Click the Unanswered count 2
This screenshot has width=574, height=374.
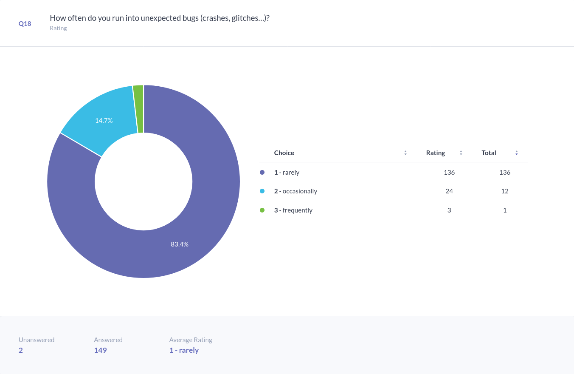click(21, 350)
